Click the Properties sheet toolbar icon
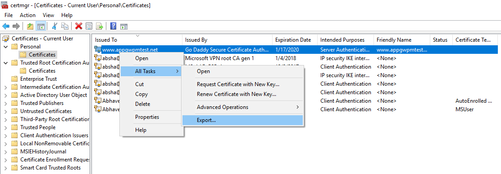 (x=89, y=26)
